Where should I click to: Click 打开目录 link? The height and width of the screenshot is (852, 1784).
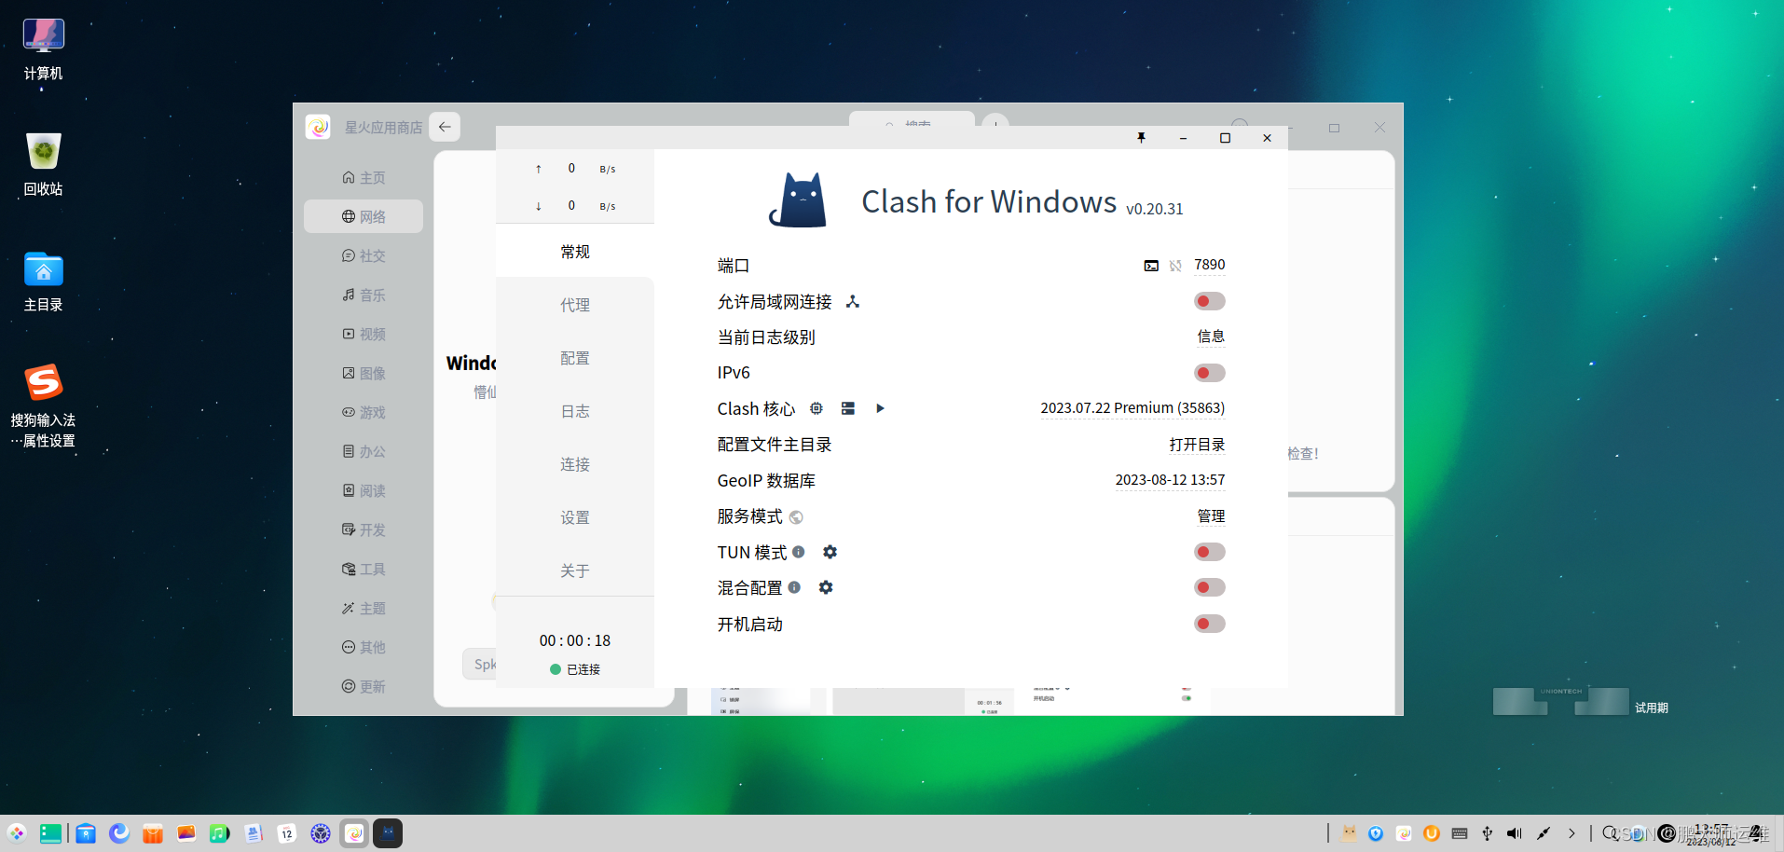click(1197, 445)
